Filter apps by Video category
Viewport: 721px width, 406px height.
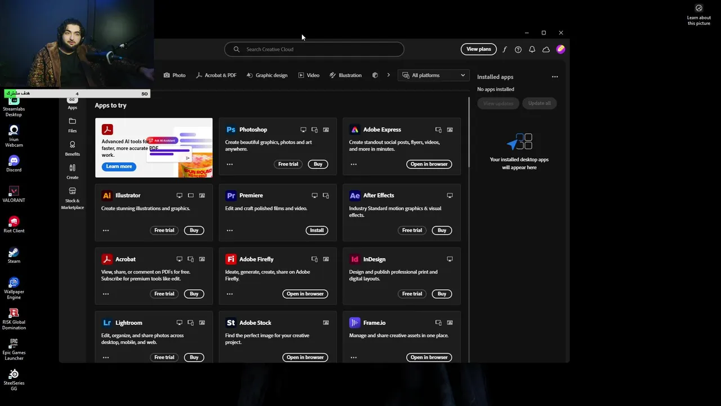pos(309,75)
